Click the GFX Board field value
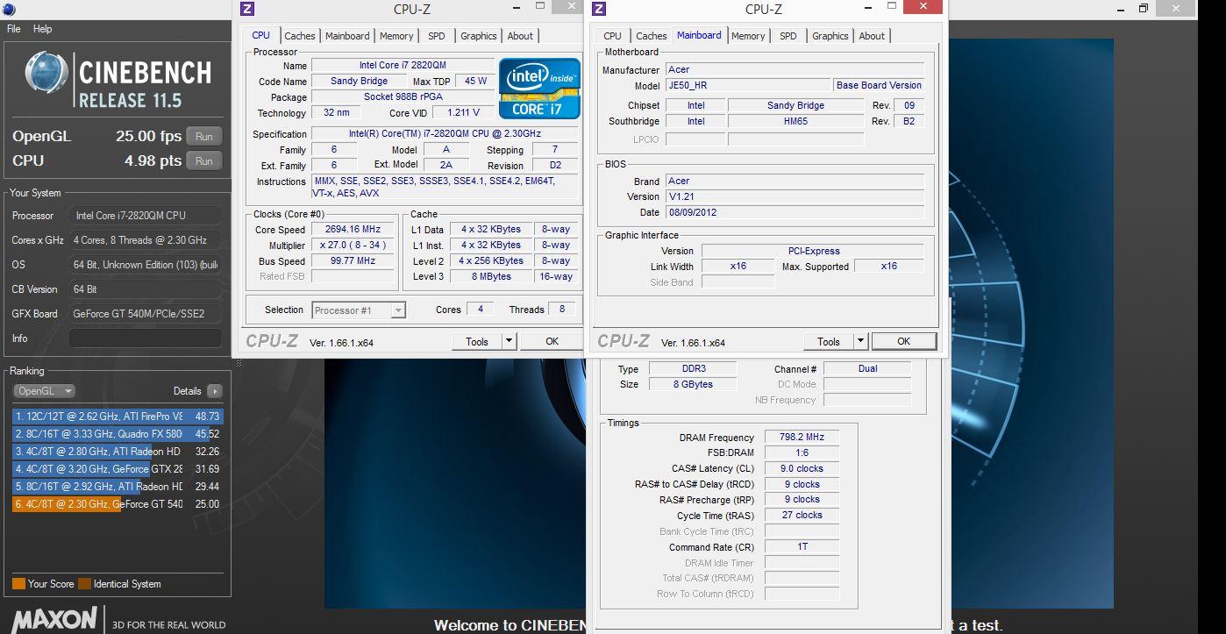 point(146,314)
